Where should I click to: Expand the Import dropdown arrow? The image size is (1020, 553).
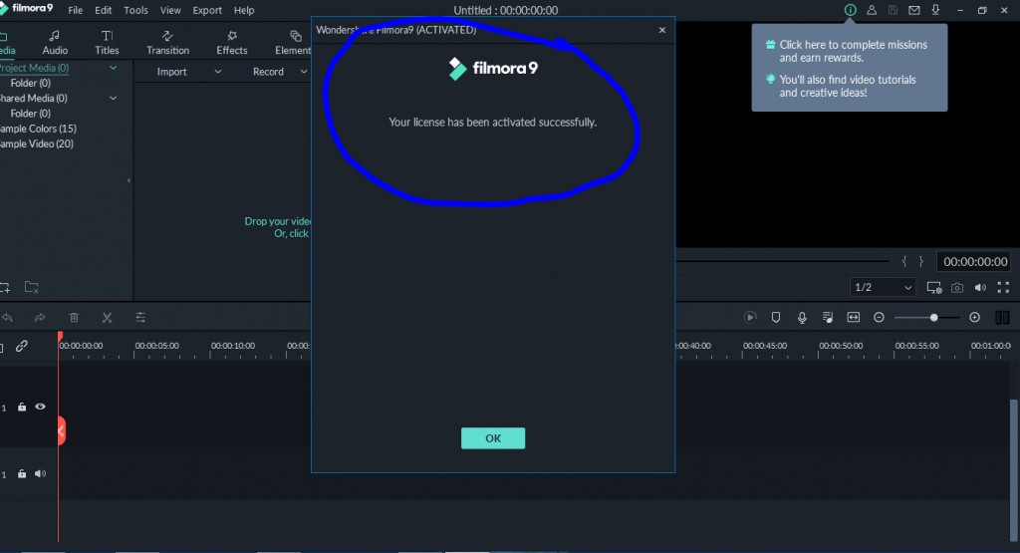[218, 72]
